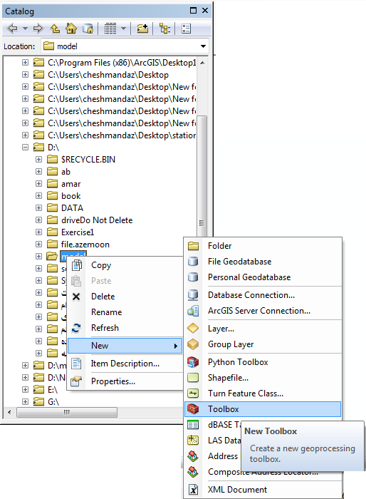Viewport: 366px width, 499px height.
Task: Click the horizontal scrollbar thumb
Action: point(67,413)
